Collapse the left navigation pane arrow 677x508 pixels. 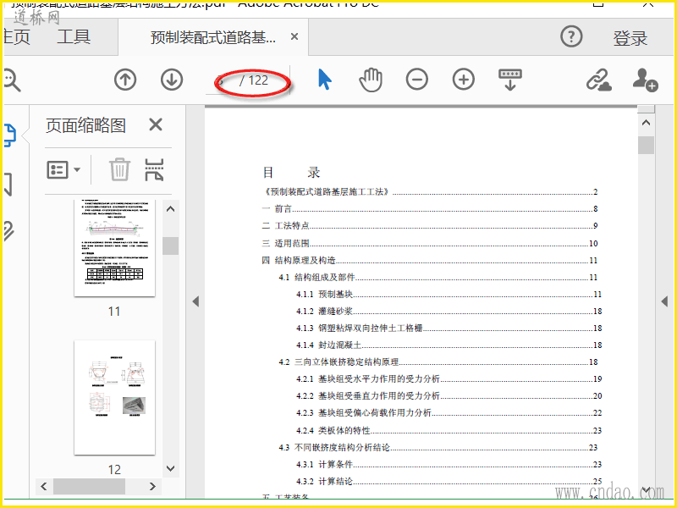195,301
